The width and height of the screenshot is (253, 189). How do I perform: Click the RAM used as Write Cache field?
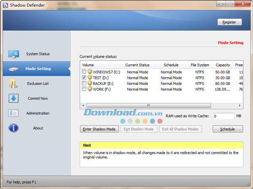[x=223, y=116]
